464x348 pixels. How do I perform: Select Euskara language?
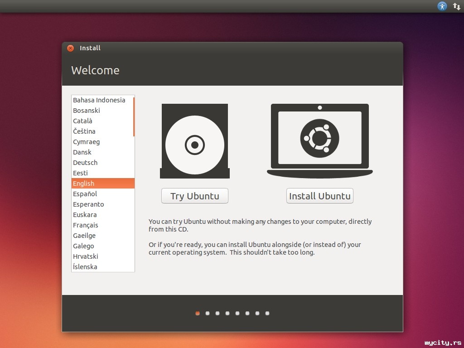coord(102,214)
